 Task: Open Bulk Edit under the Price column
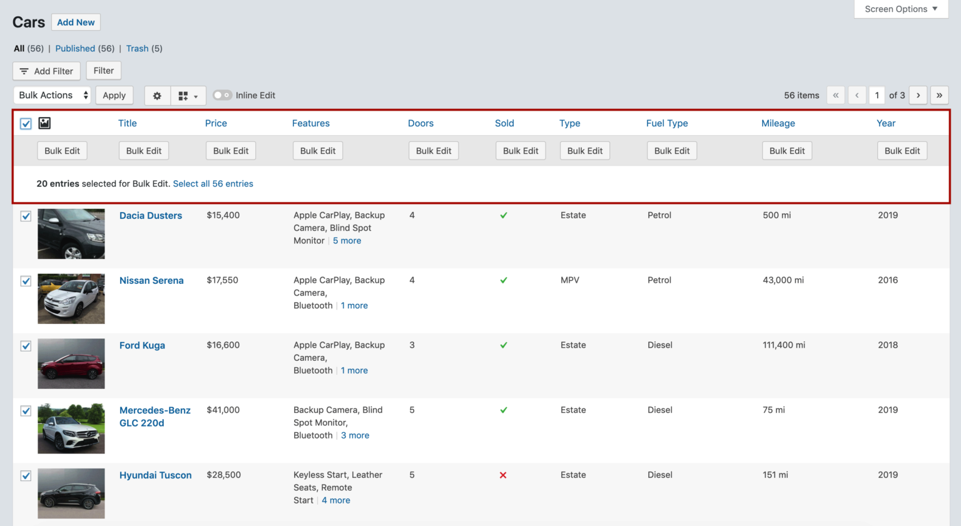[x=230, y=150]
